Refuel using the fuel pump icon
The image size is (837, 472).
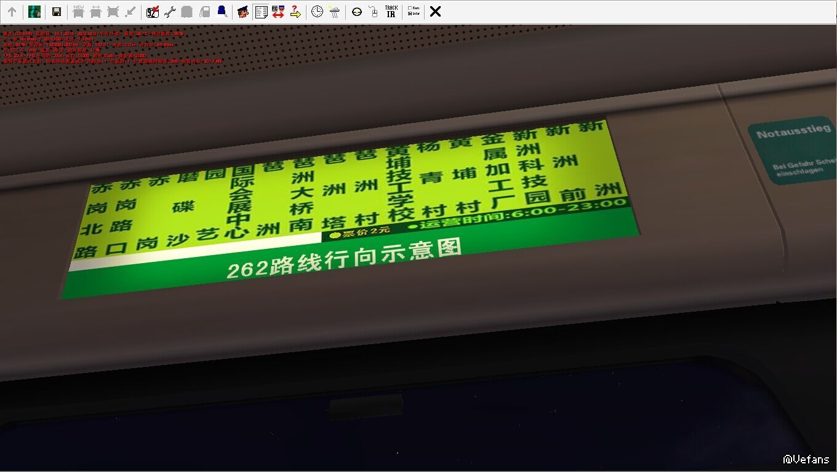pyautogui.click(x=205, y=12)
